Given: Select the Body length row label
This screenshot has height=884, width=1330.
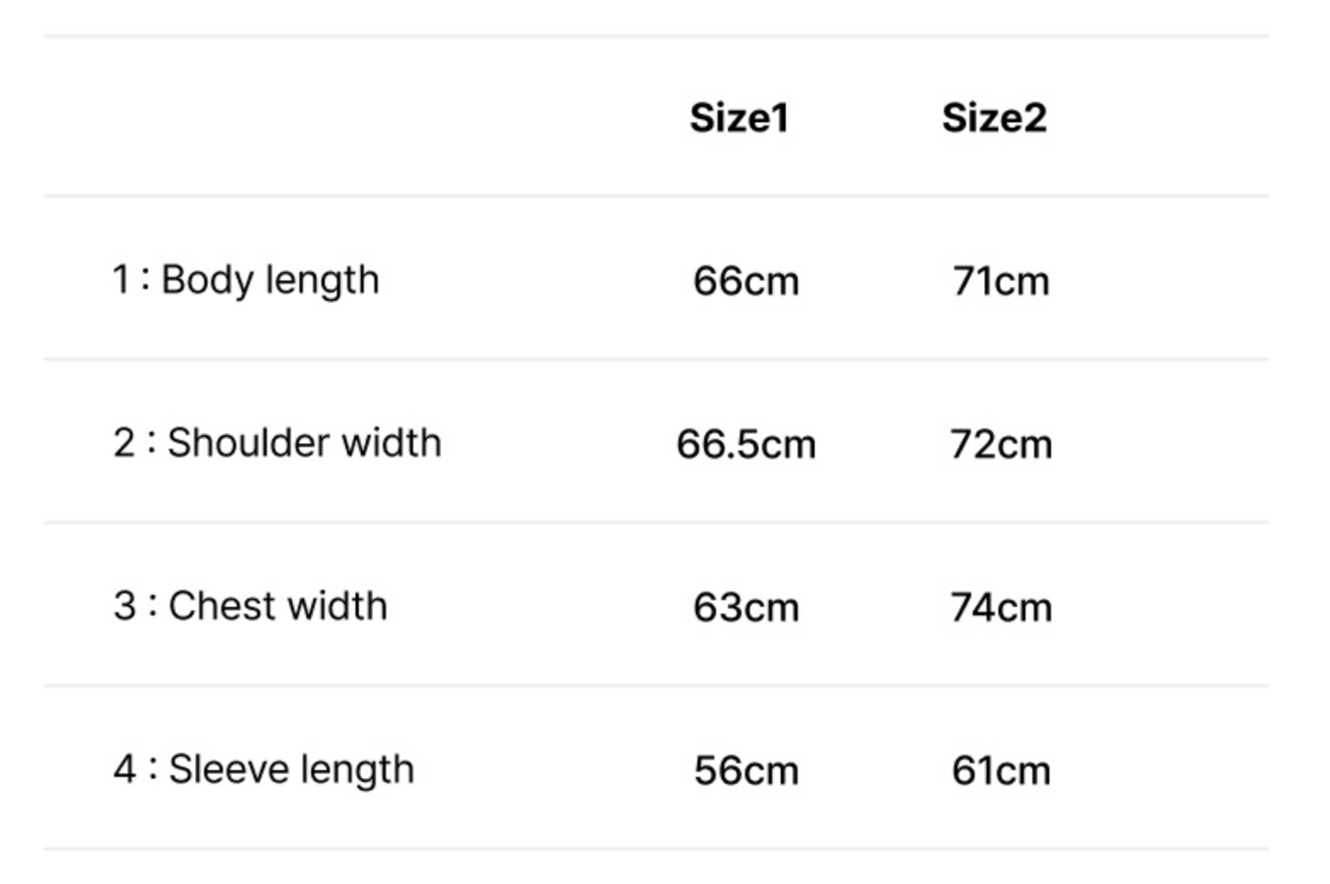Looking at the screenshot, I should [270, 280].
